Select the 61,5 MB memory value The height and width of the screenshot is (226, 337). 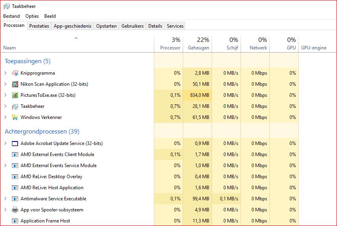point(201,117)
